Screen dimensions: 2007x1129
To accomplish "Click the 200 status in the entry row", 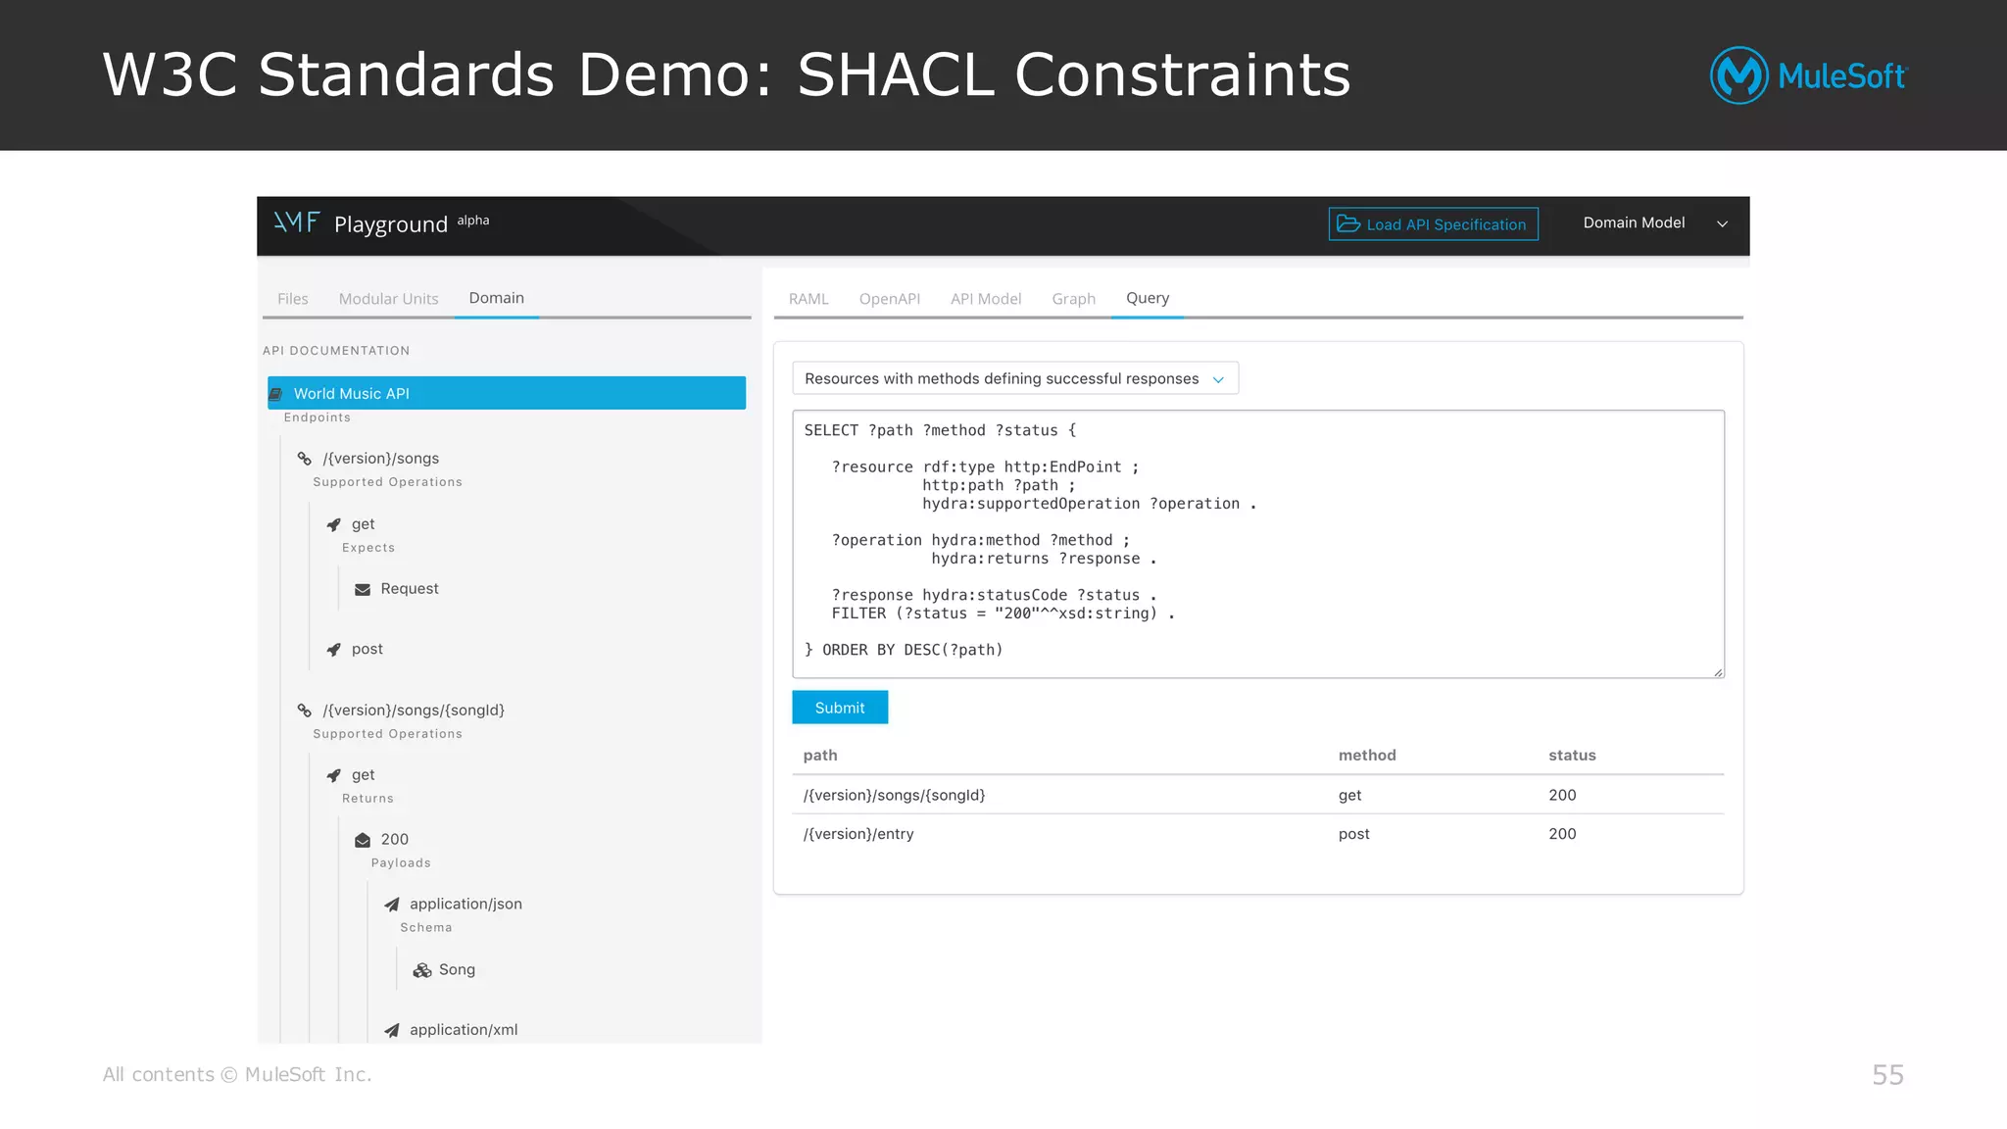I will [1562, 834].
